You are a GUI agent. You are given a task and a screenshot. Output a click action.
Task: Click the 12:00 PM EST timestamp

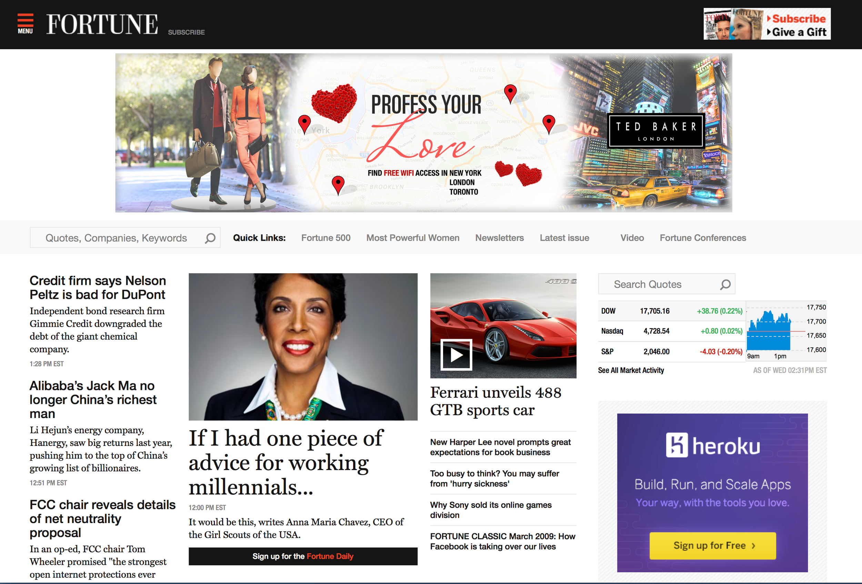[207, 508]
